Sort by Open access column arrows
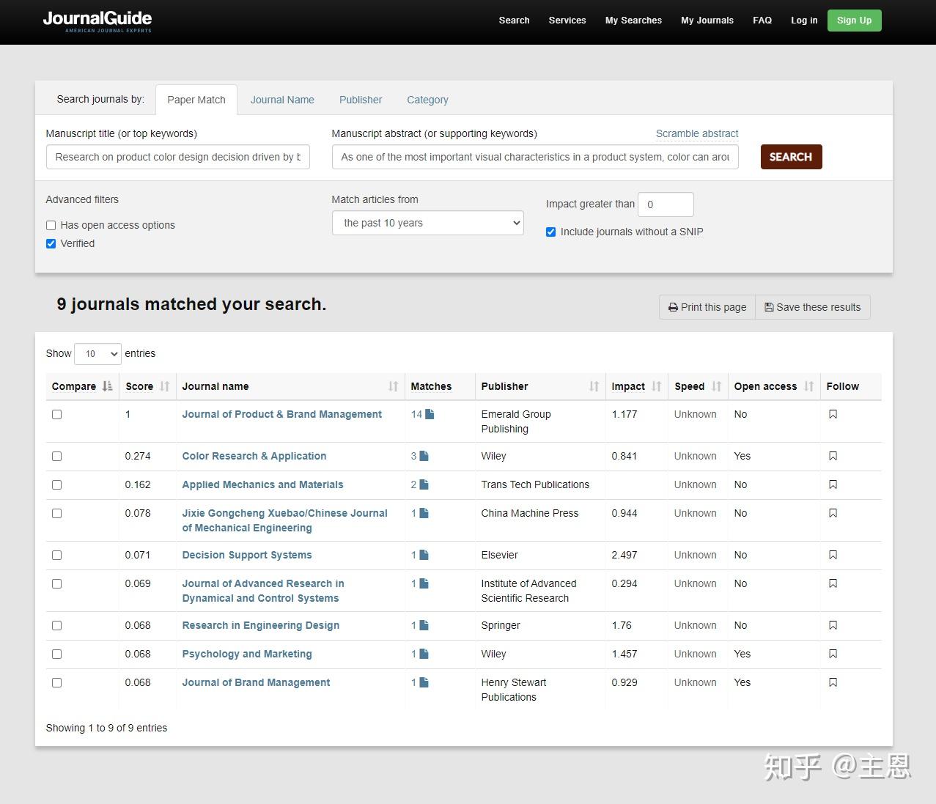The image size is (936, 804). [x=809, y=386]
